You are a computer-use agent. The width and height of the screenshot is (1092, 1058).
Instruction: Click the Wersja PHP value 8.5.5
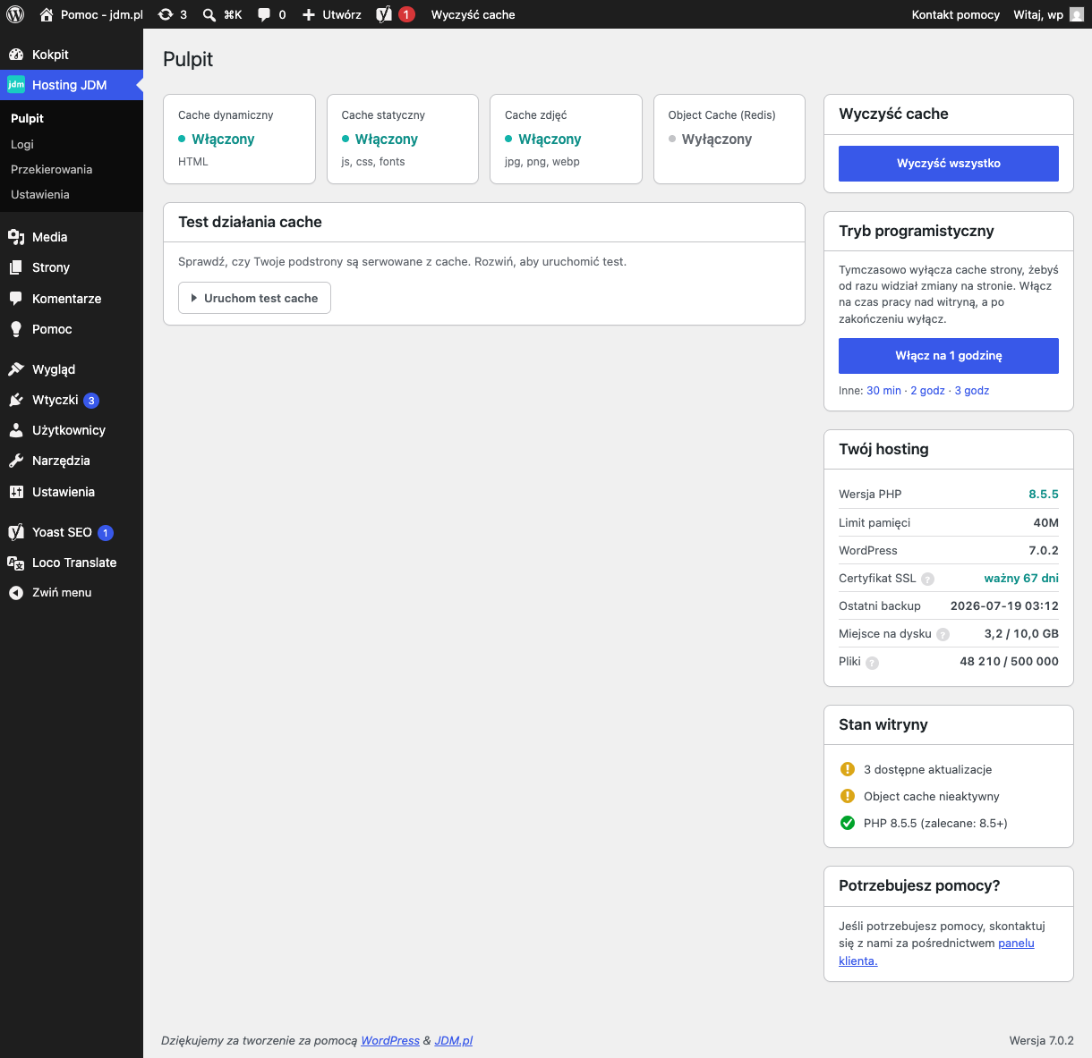1044,494
